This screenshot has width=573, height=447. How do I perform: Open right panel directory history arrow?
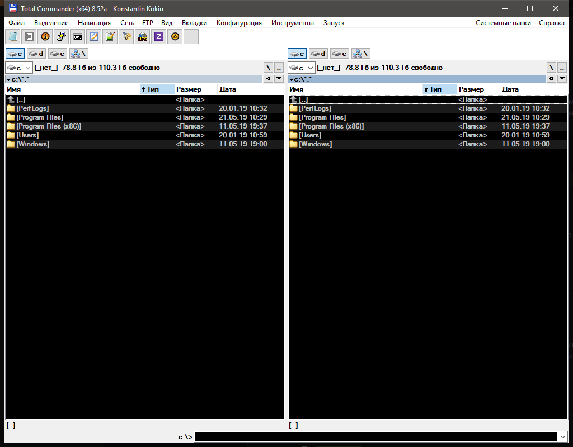[562, 79]
